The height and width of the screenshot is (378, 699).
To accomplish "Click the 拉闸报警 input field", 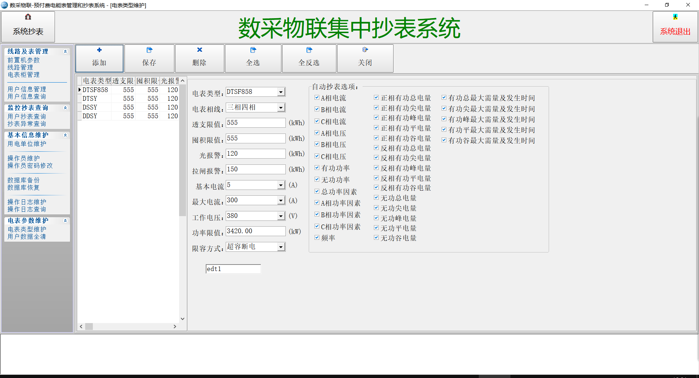I will click(256, 170).
